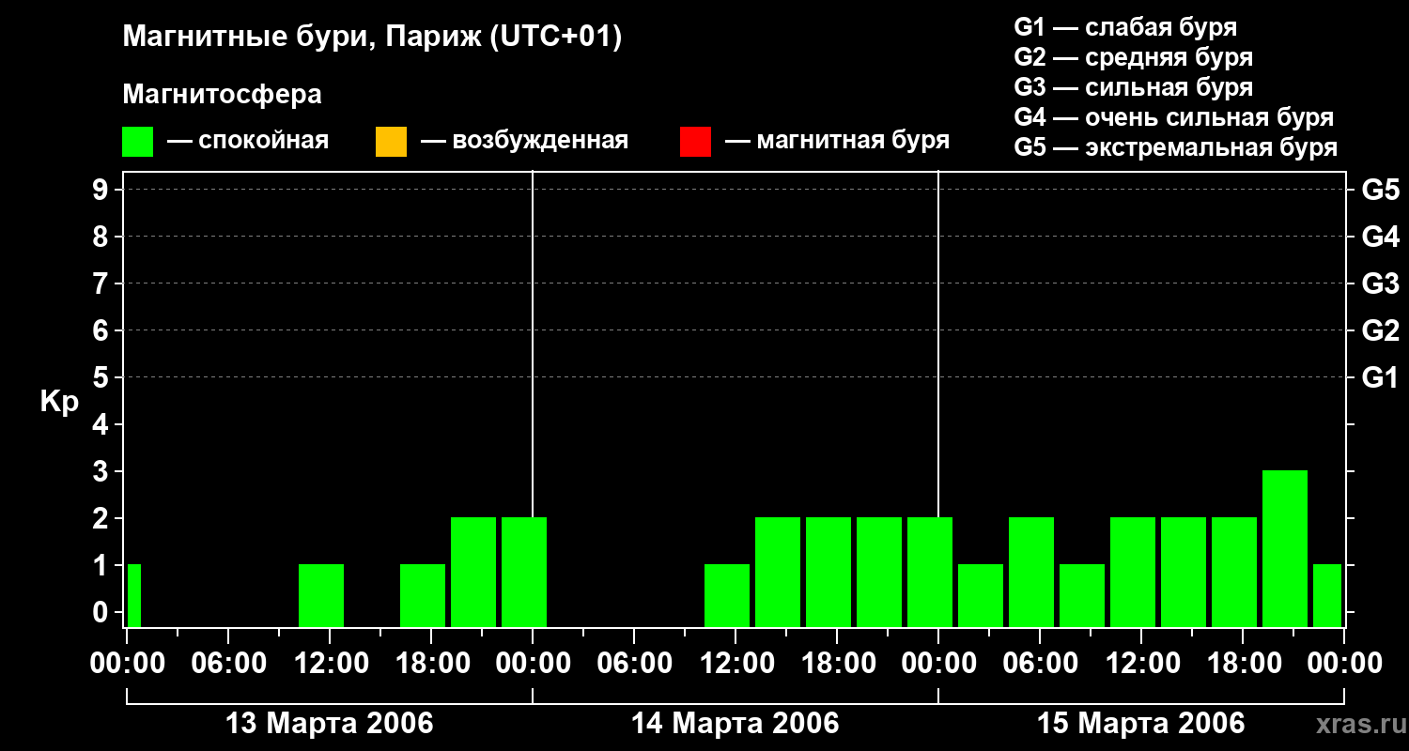The width and height of the screenshot is (1409, 751).
Task: Select the narrow first bar at 00:00 13 Марта
Action: coord(134,595)
